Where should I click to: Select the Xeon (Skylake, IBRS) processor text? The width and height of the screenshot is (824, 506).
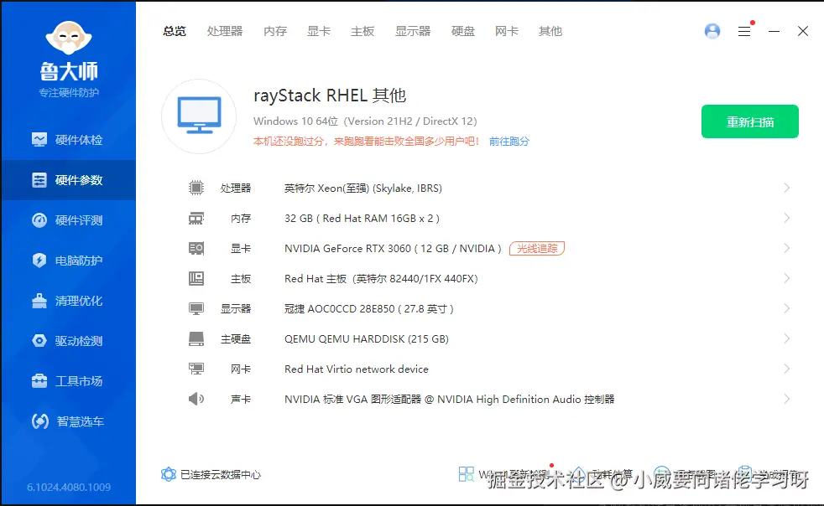coord(363,188)
